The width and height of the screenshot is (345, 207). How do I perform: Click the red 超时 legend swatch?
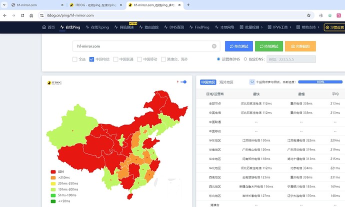tap(53, 172)
